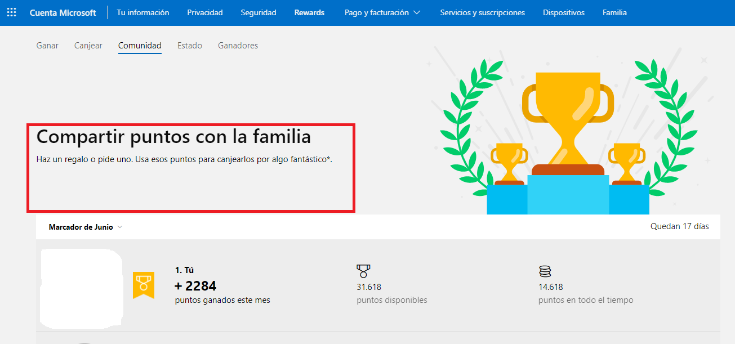Switch to the Estado tab

point(190,46)
